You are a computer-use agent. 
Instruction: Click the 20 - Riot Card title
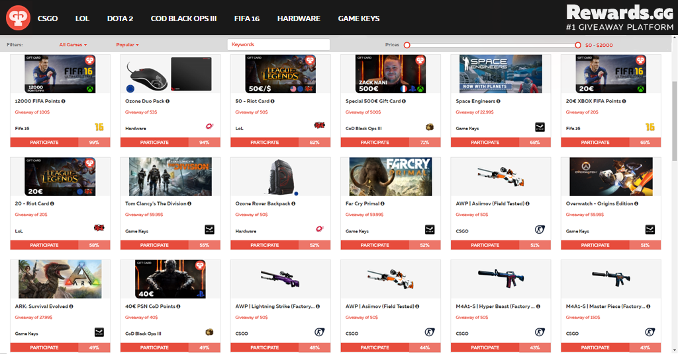click(32, 203)
